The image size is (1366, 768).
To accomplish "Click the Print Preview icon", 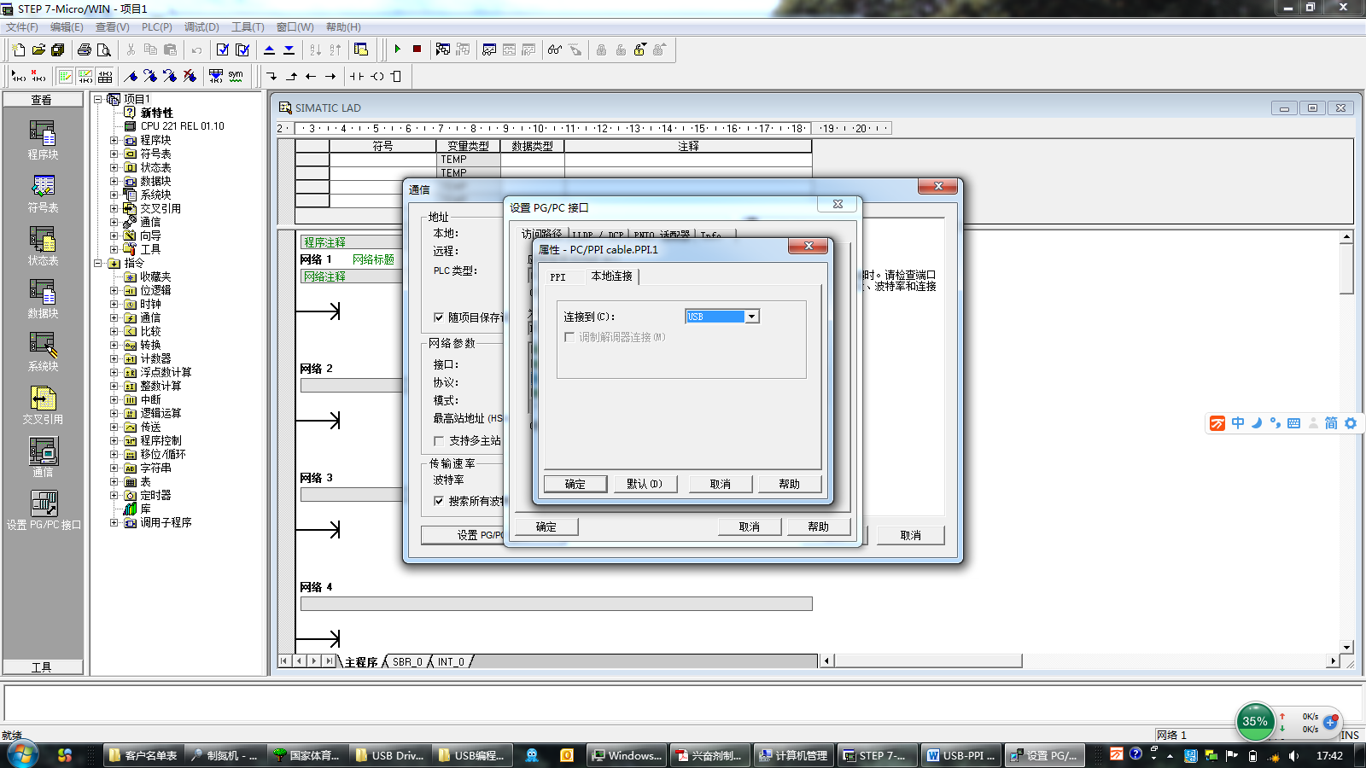I will pyautogui.click(x=104, y=49).
